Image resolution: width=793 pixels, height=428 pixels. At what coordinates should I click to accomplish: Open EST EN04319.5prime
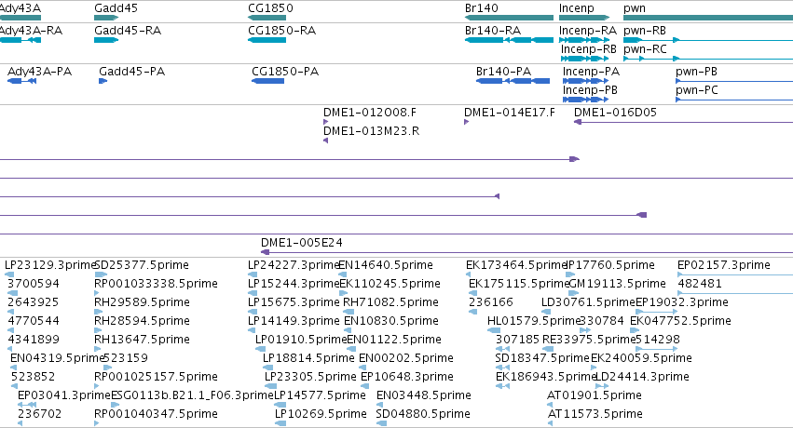pyautogui.click(x=57, y=358)
